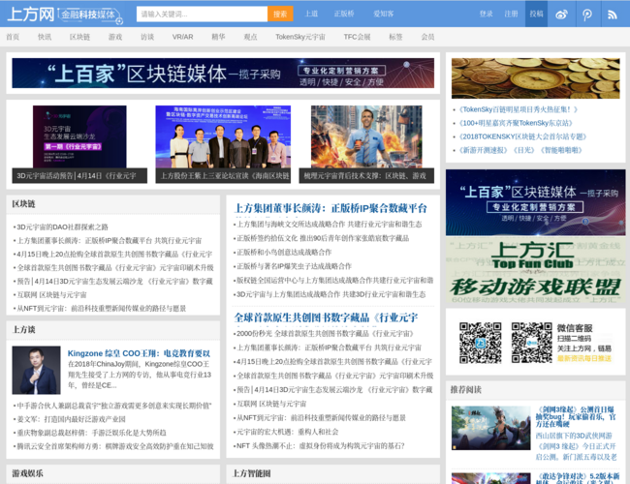
Task: Go to the 正版桥 top menu link
Action: [x=343, y=14]
